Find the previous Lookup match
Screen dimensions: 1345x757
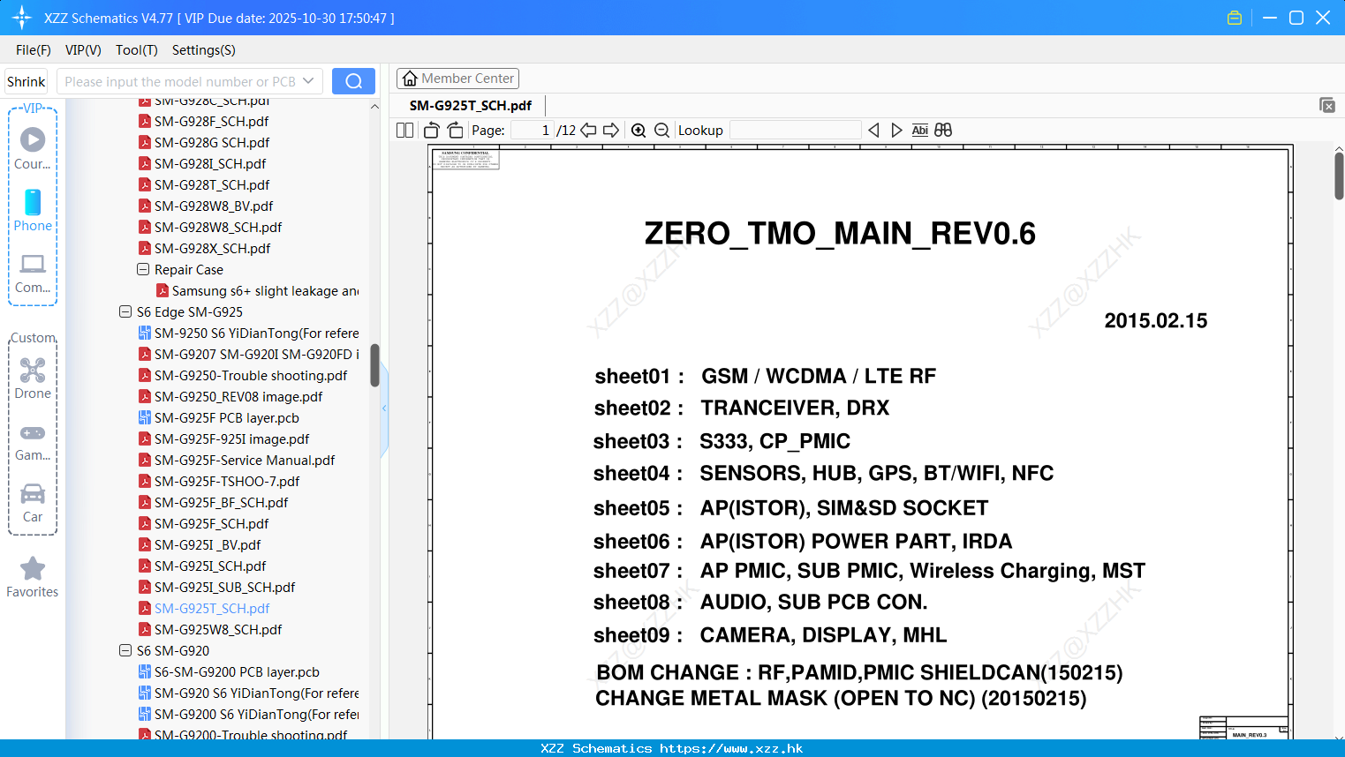[873, 131]
